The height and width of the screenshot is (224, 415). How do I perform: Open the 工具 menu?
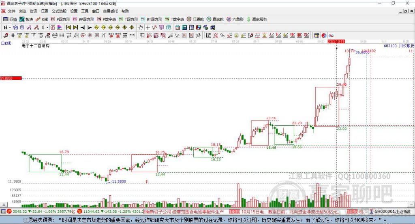click(x=85, y=11)
